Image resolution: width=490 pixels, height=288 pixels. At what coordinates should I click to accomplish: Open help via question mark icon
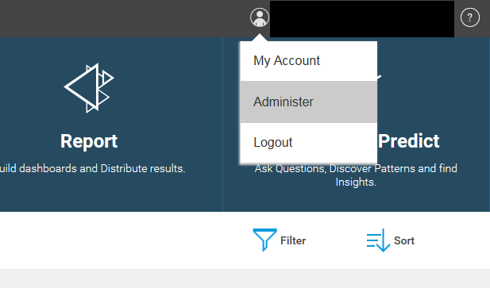470,17
